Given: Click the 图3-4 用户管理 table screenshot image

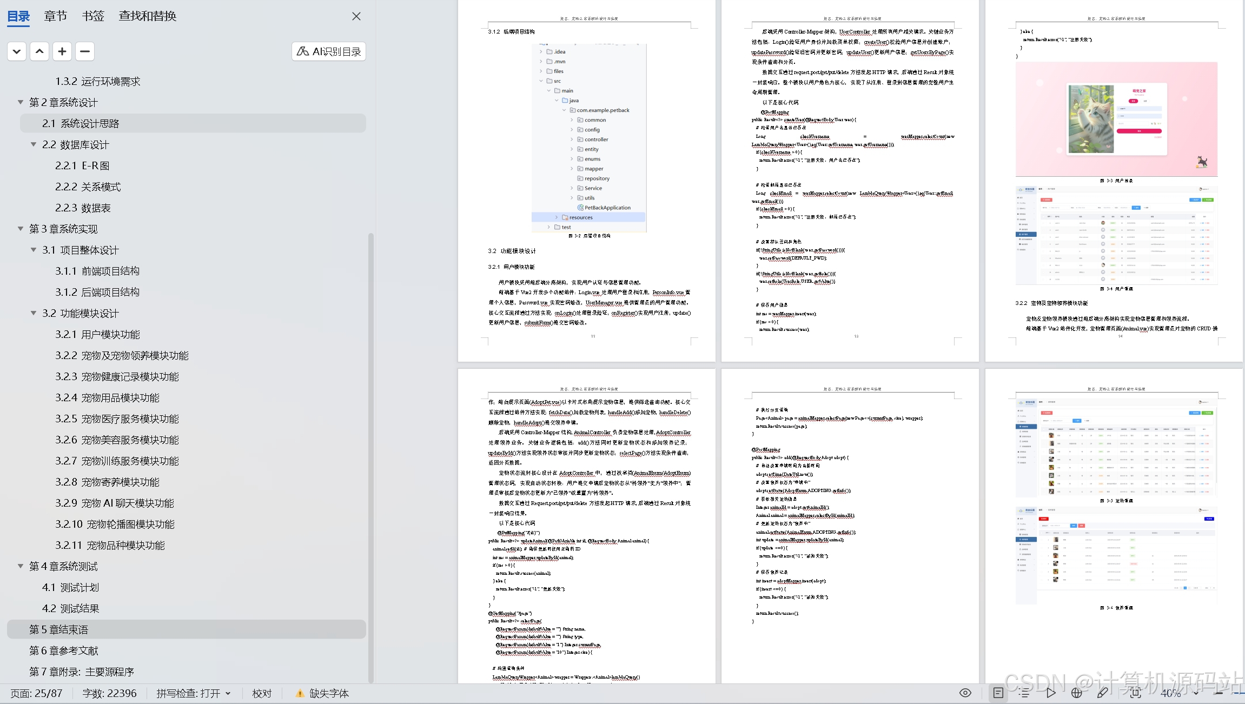Looking at the screenshot, I should click(x=1116, y=235).
